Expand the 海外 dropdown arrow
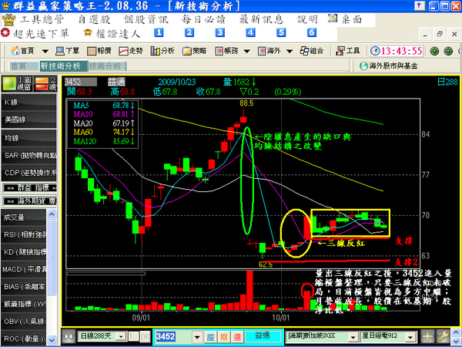Image resolution: width=462 pixels, height=347 pixels. 290,52
